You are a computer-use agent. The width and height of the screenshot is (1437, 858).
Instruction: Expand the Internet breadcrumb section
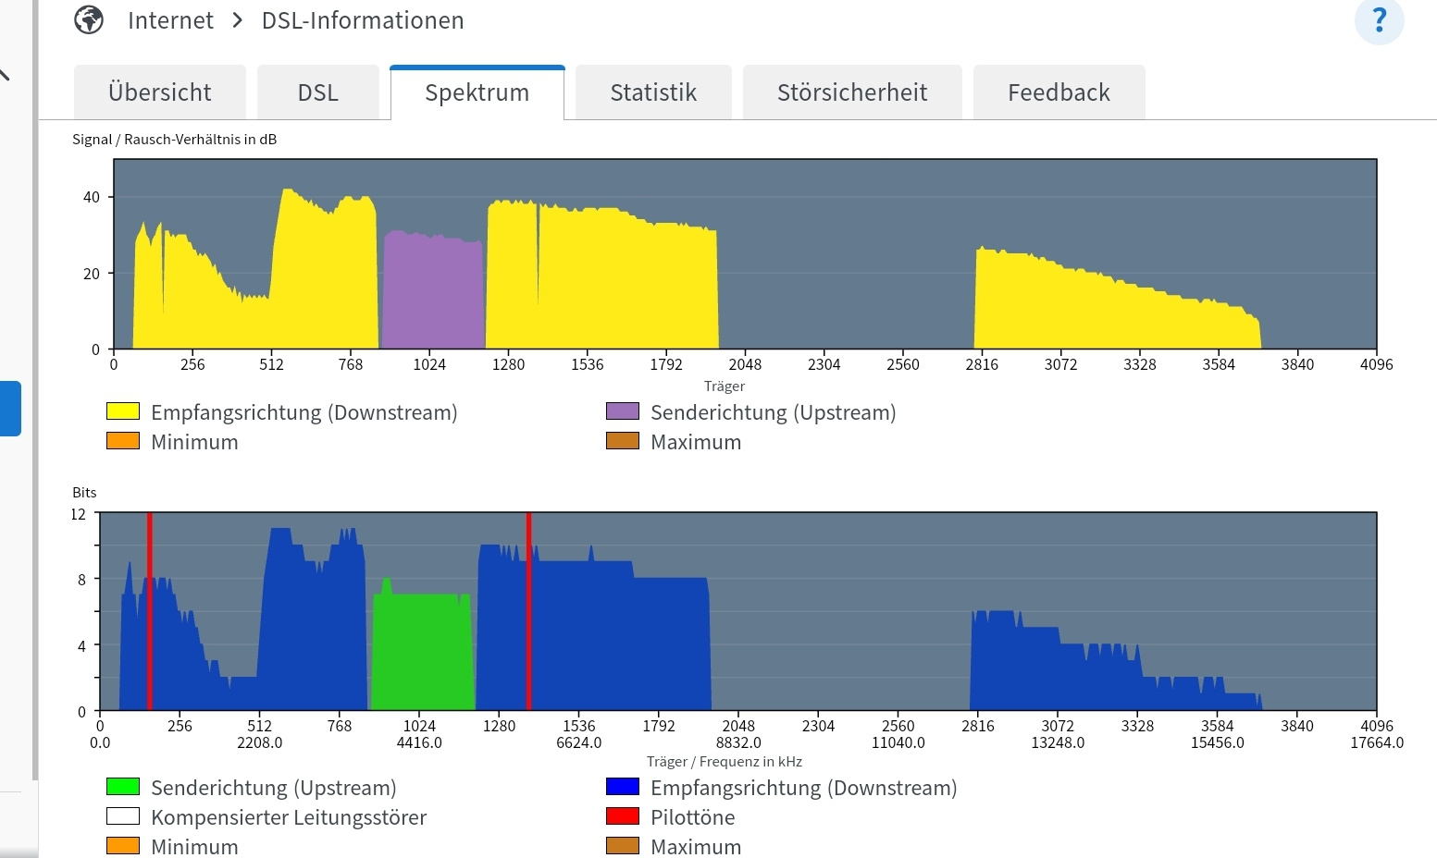(x=170, y=20)
